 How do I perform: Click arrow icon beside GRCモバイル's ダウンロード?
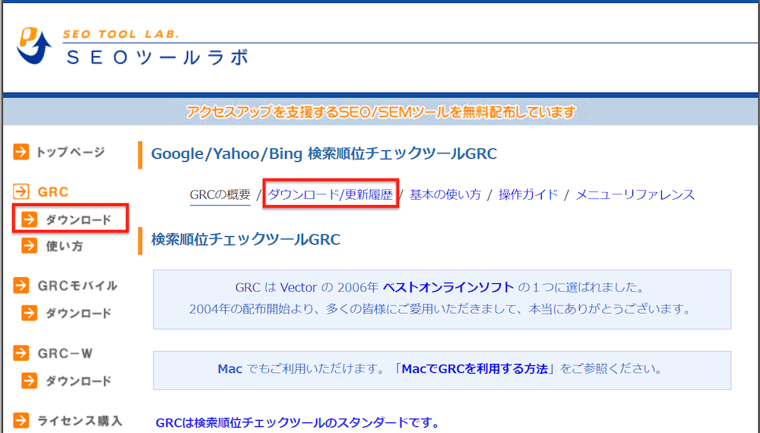click(29, 313)
